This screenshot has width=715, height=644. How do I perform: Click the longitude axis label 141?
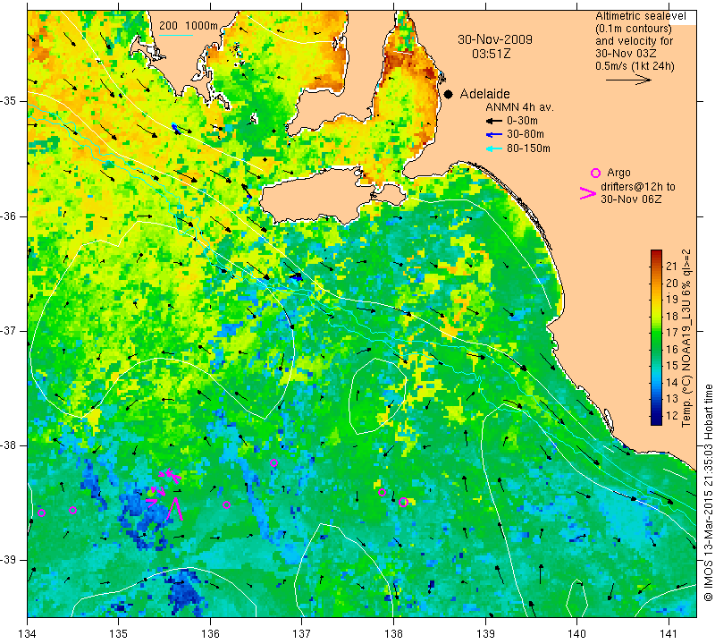pos(669,633)
